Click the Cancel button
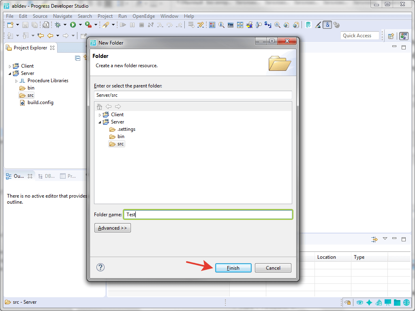The image size is (415, 311). coord(273,268)
